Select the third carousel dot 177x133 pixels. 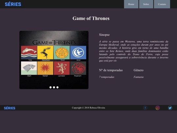click(x=57, y=87)
